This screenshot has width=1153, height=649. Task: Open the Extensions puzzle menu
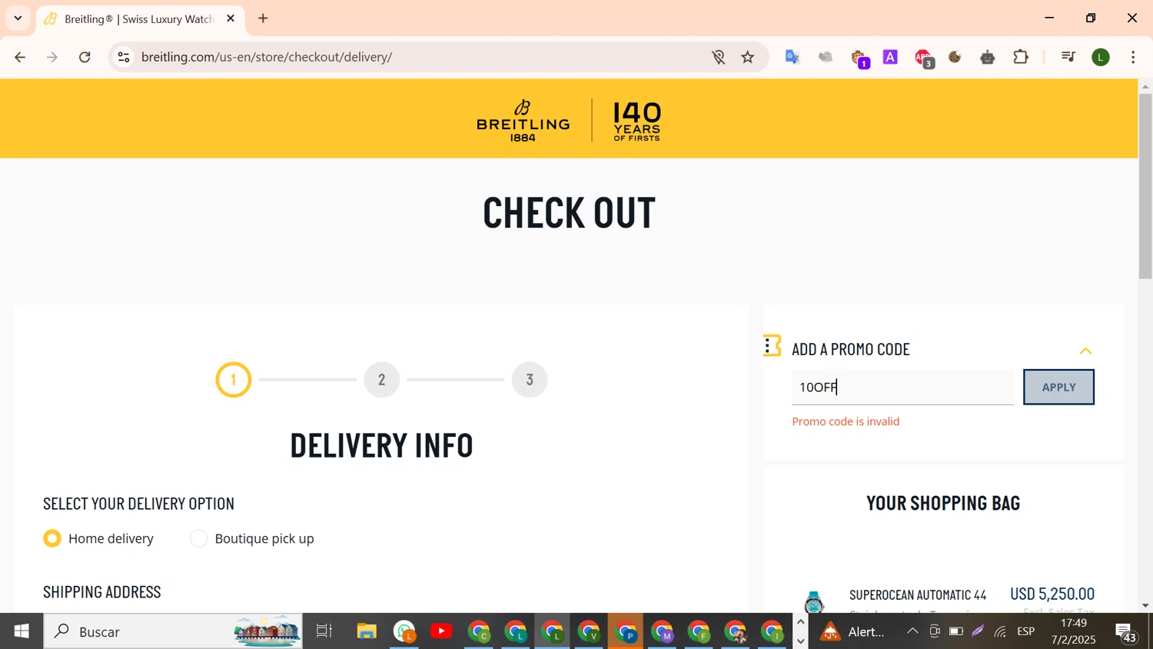[1021, 57]
